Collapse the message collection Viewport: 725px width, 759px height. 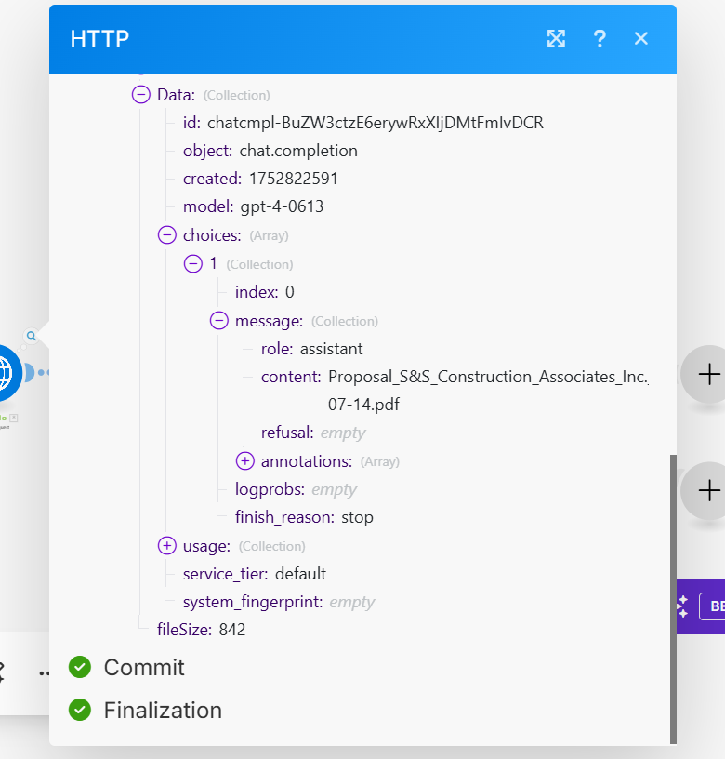pyautogui.click(x=219, y=321)
